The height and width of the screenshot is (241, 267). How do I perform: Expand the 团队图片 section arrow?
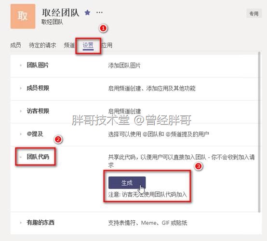[x=21, y=65]
